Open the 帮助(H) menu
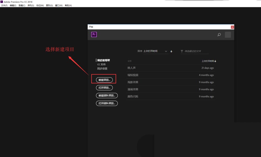261x157 pixels. 68,5
